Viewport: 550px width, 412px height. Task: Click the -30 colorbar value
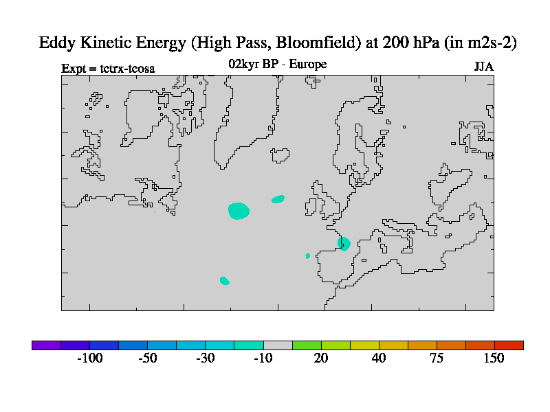point(205,358)
